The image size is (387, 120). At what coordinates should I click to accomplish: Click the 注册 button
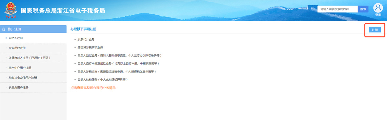[x=375, y=30]
